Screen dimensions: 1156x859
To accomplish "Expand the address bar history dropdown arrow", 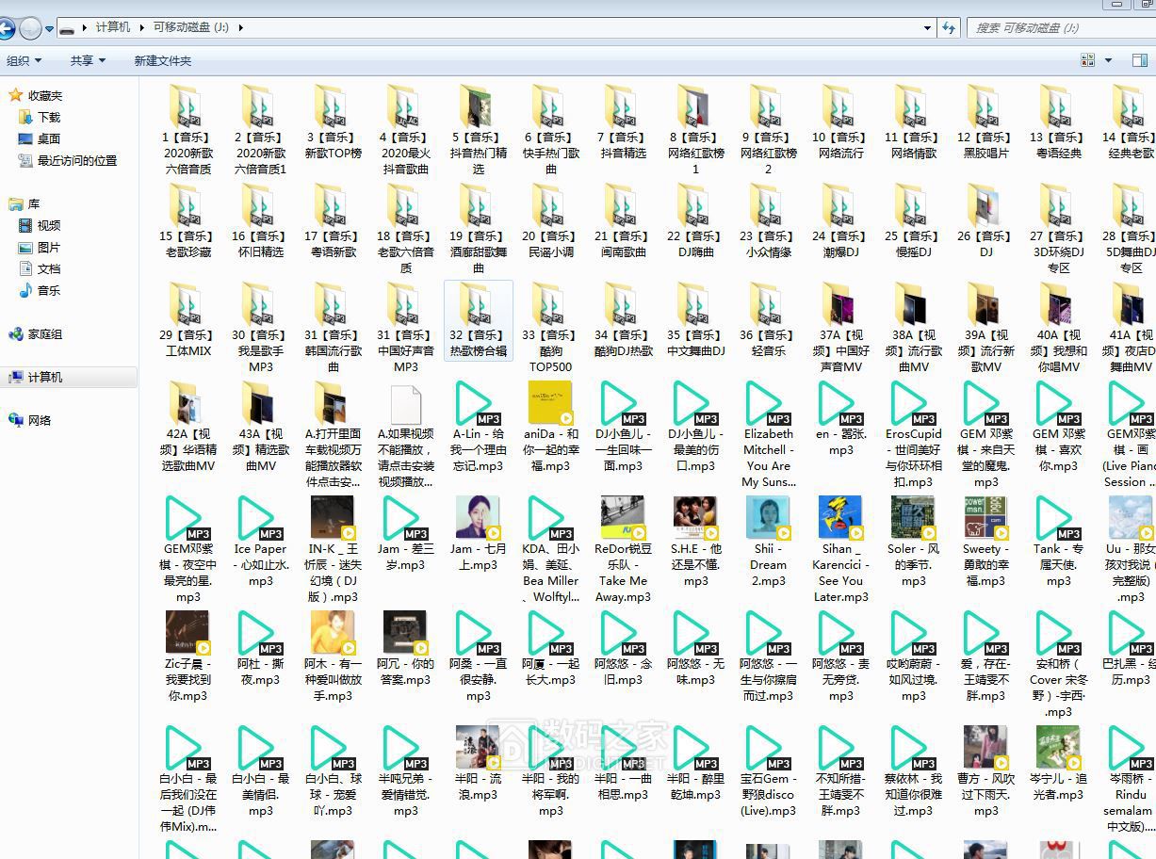I will point(927,28).
